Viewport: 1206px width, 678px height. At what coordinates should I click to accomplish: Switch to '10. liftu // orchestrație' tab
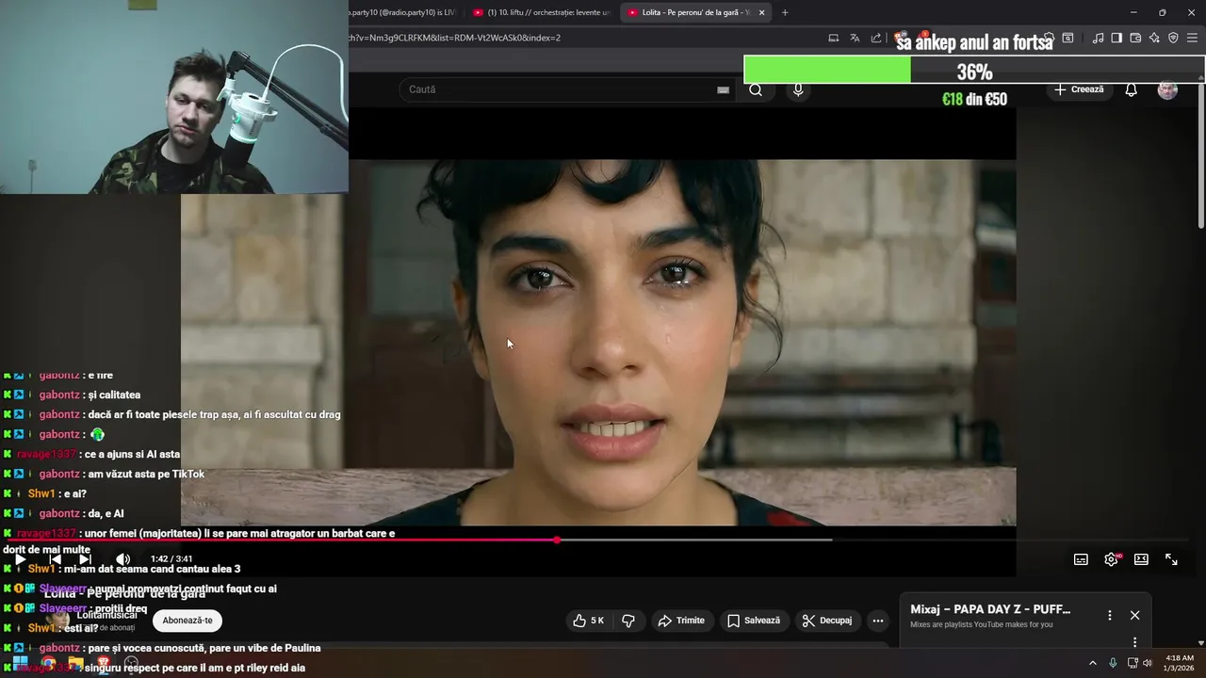point(543,12)
